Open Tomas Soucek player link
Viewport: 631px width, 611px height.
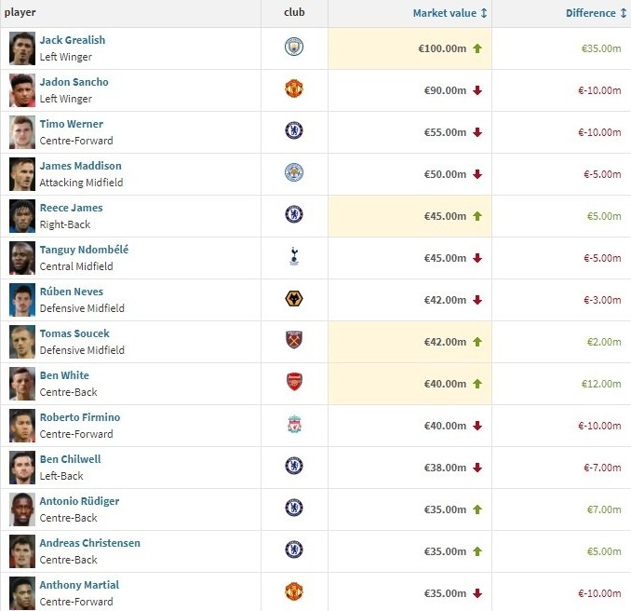pos(74,333)
